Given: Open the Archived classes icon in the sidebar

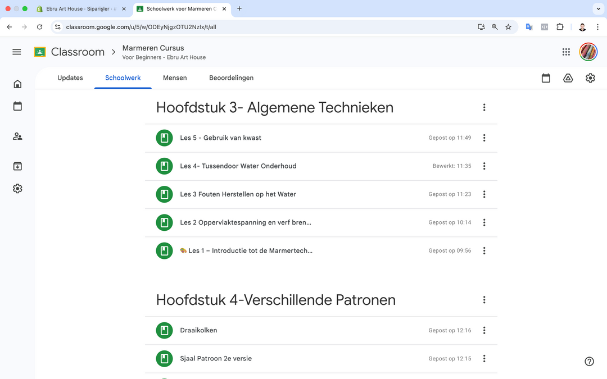Looking at the screenshot, I should pyautogui.click(x=17, y=166).
